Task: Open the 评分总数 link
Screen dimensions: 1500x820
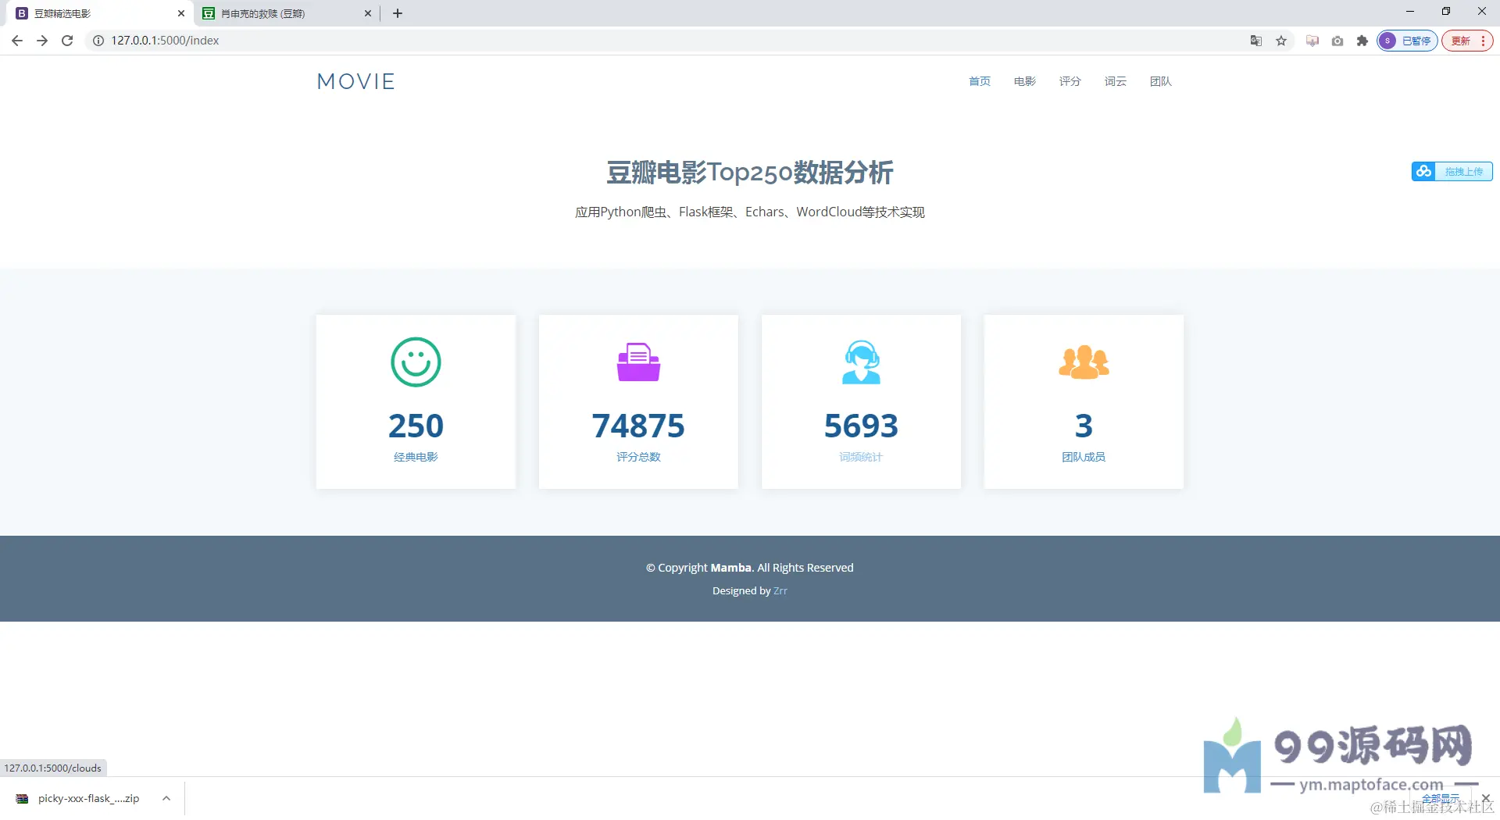Action: point(638,457)
